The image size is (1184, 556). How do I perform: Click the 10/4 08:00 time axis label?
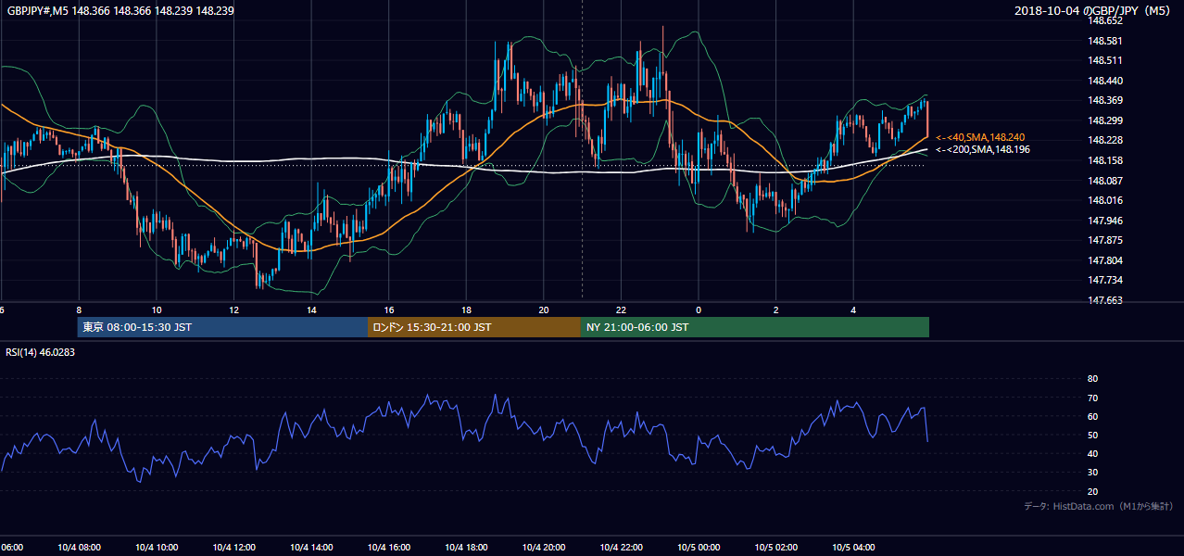click(x=79, y=548)
